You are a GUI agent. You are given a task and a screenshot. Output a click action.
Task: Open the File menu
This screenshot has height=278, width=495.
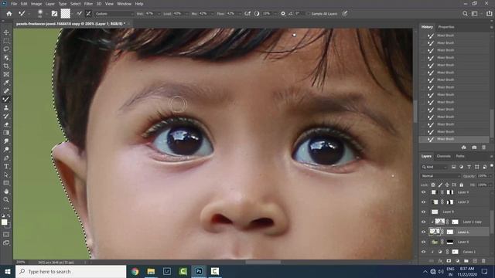pos(14,4)
